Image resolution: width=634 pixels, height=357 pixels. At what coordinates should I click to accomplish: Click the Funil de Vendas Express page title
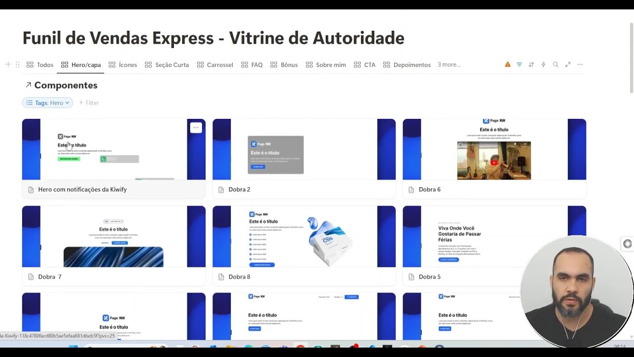point(213,38)
